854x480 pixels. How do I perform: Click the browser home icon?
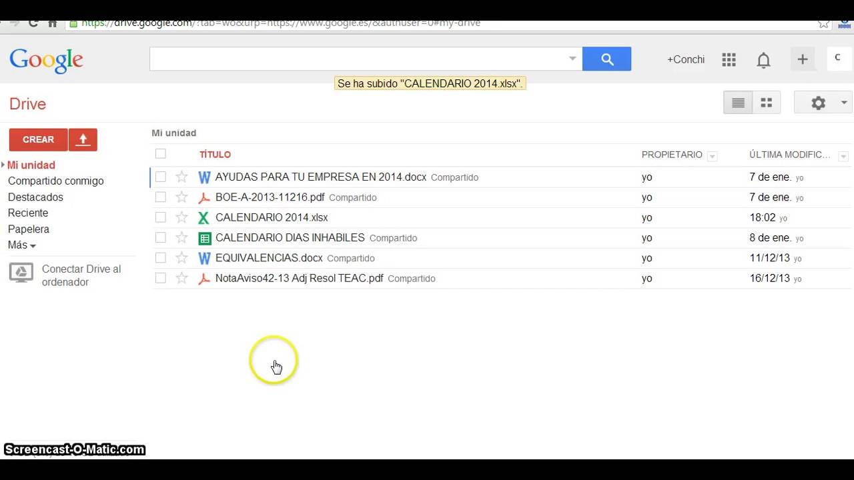click(52, 23)
